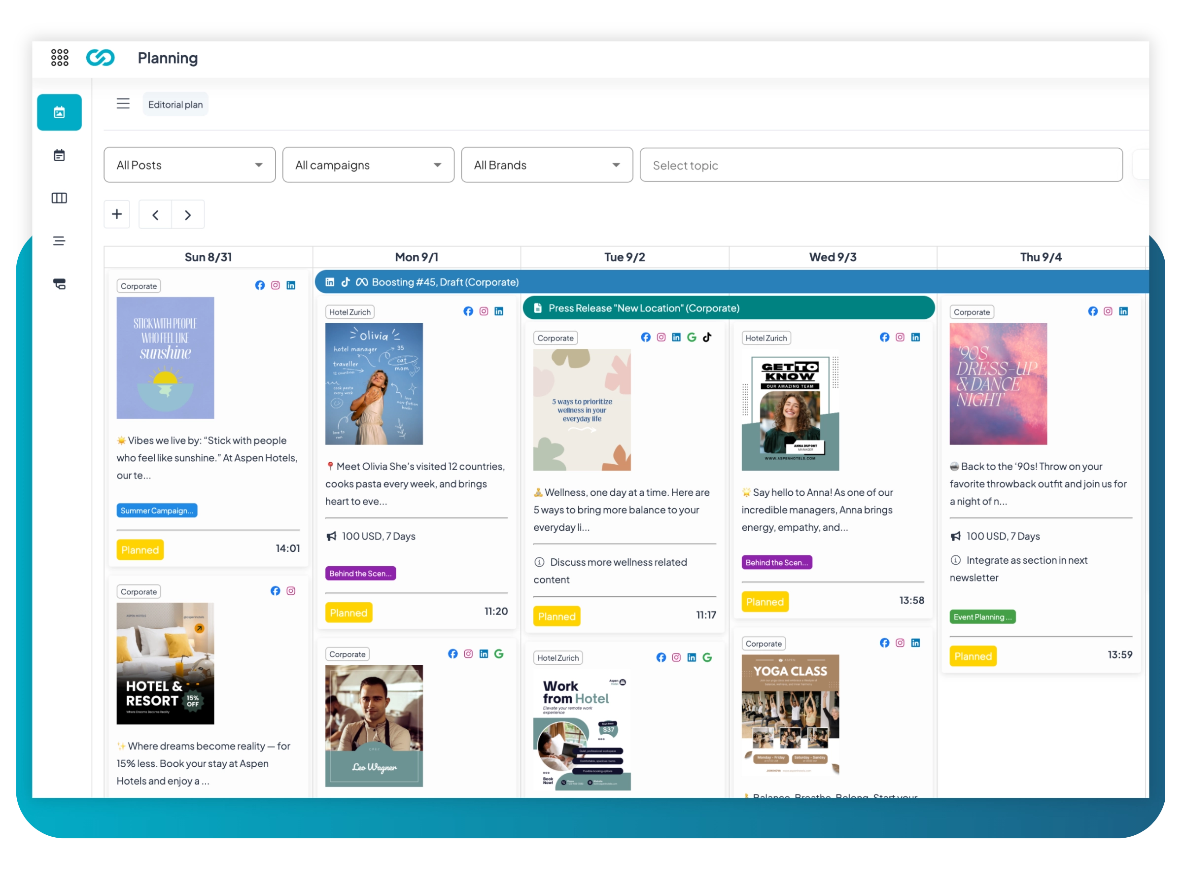Screen dimensions: 1183x887
Task: Click LinkedIn icon on sunshine post card
Action: 291,285
